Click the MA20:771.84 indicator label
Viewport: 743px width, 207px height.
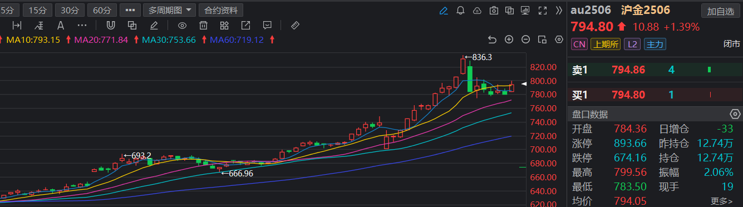tap(101, 40)
